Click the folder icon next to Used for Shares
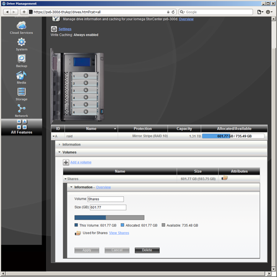The height and width of the screenshot is (277, 277). point(78,233)
